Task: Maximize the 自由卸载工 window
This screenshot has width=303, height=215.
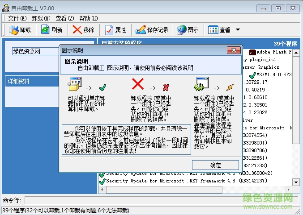Action: (278, 8)
